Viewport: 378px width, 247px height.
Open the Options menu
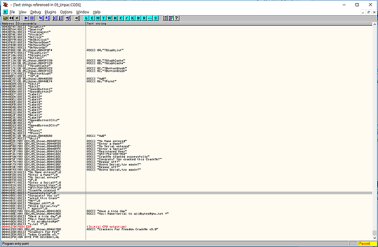coord(66,12)
